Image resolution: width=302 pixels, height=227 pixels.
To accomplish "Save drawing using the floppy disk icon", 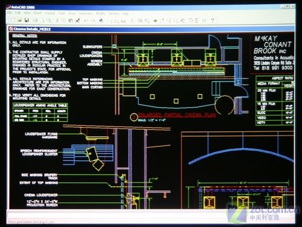I will (27, 20).
